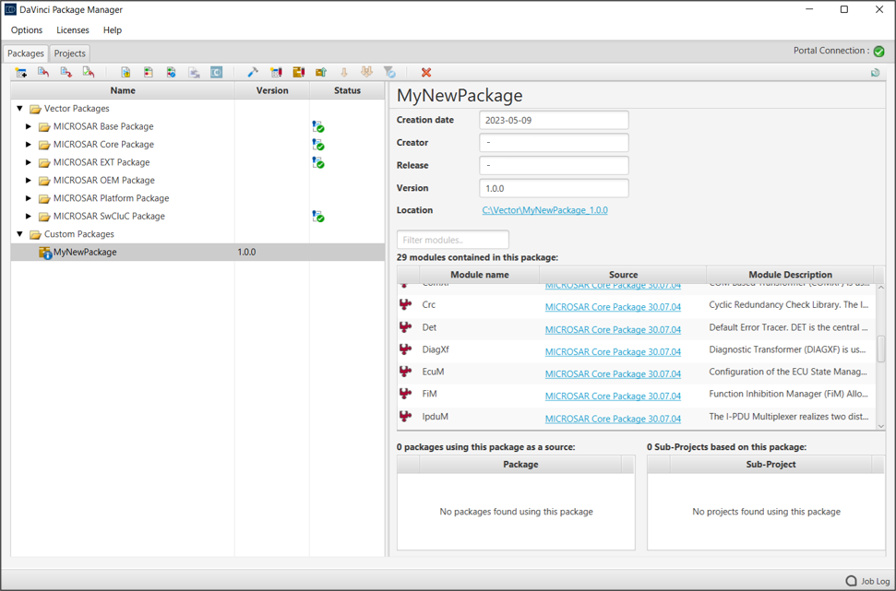Switch to the Projects tab
Viewport: 896px width, 591px height.
click(70, 53)
